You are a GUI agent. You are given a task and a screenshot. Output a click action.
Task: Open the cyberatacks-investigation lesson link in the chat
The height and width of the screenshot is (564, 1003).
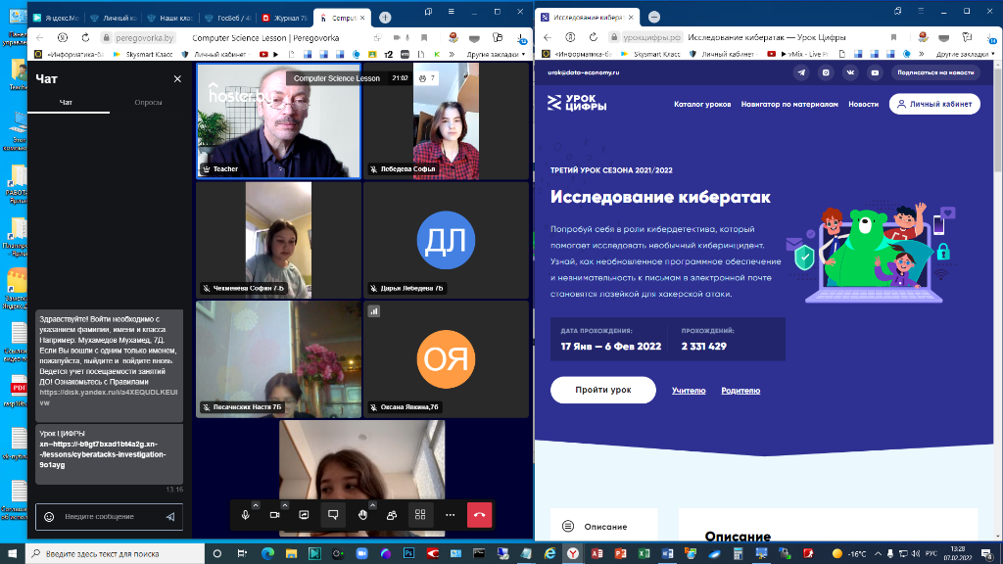tap(102, 454)
